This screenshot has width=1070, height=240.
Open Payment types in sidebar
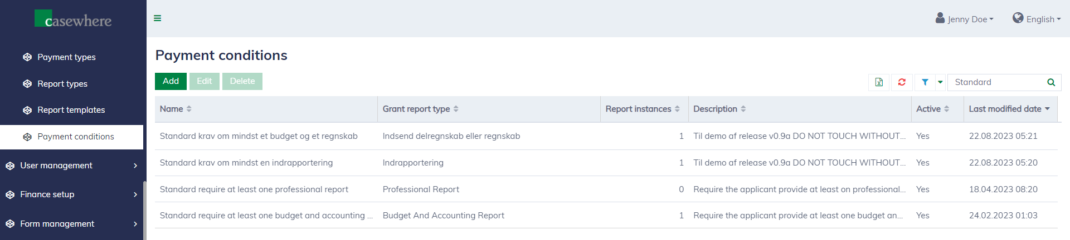pyautogui.click(x=66, y=57)
